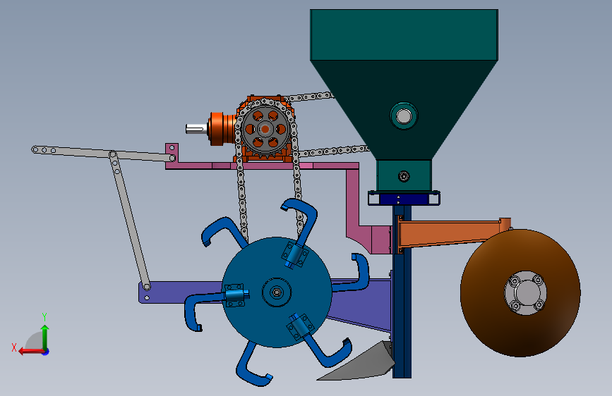Select the round bearing on hopper side
The width and height of the screenshot is (612, 396).
click(404, 116)
